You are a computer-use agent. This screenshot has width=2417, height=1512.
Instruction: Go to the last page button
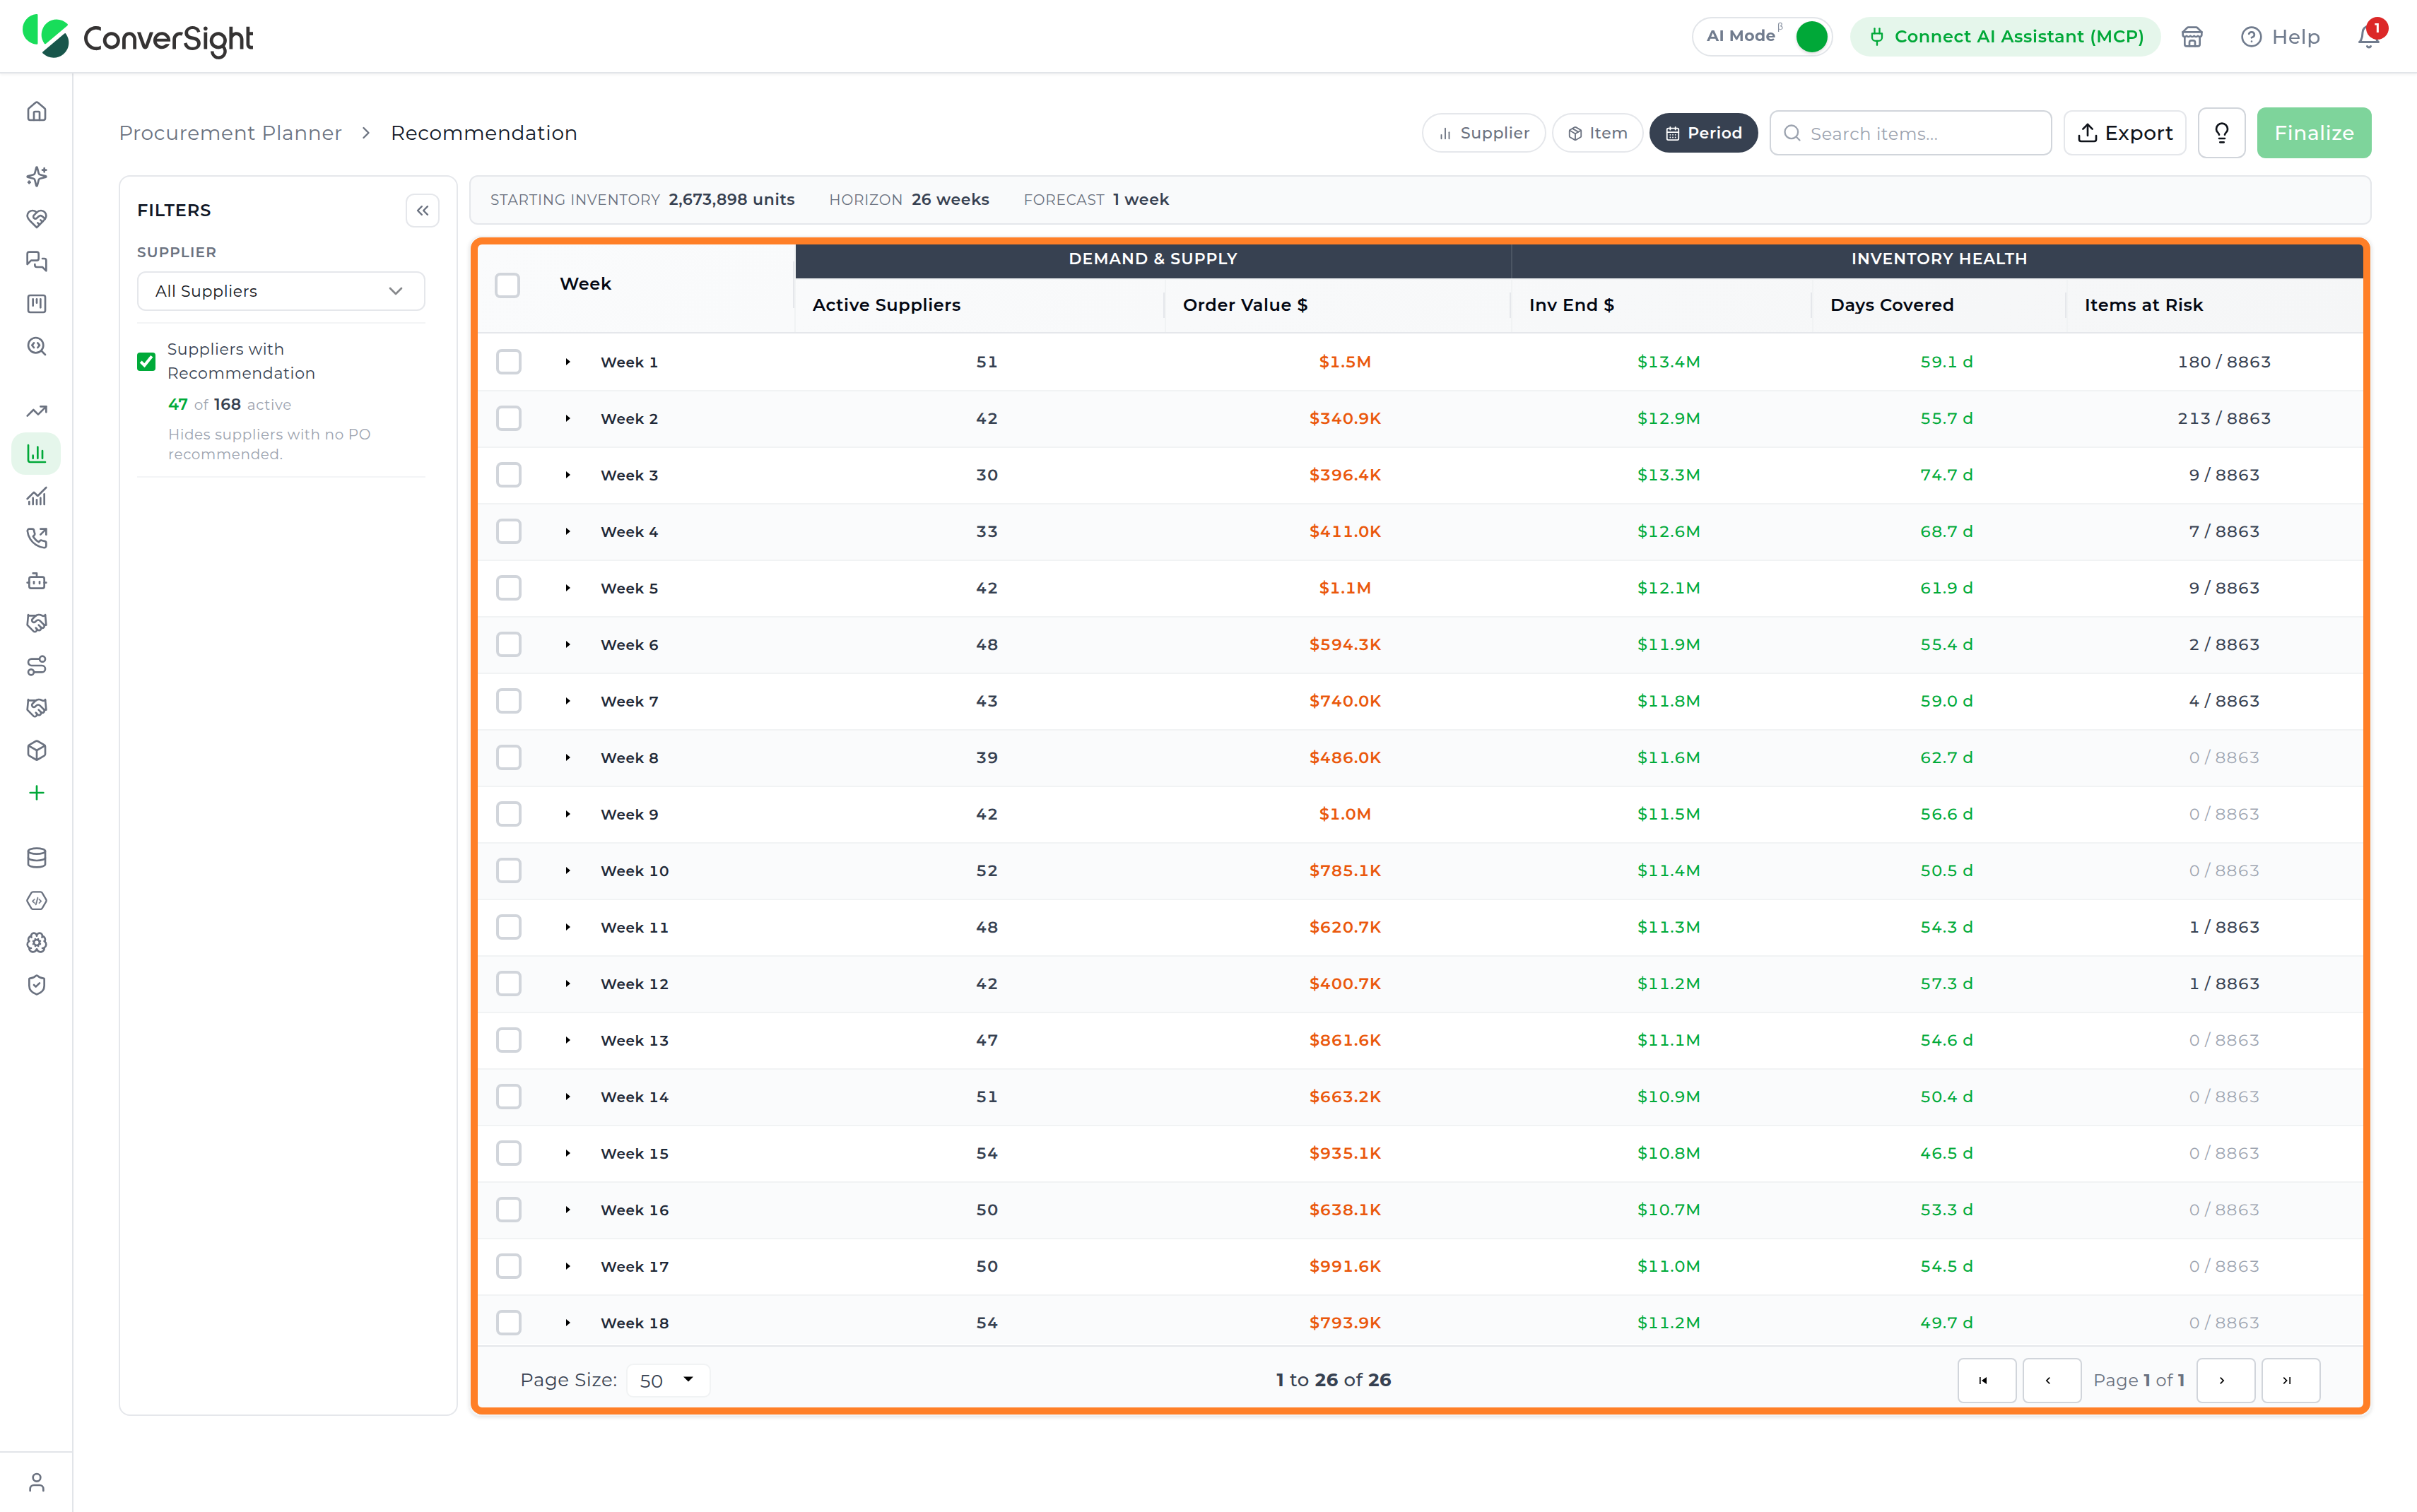click(2290, 1380)
